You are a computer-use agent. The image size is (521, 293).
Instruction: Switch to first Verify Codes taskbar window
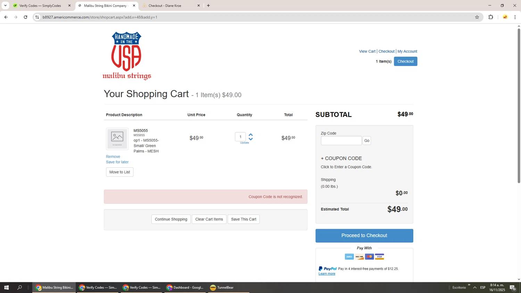pos(98,287)
